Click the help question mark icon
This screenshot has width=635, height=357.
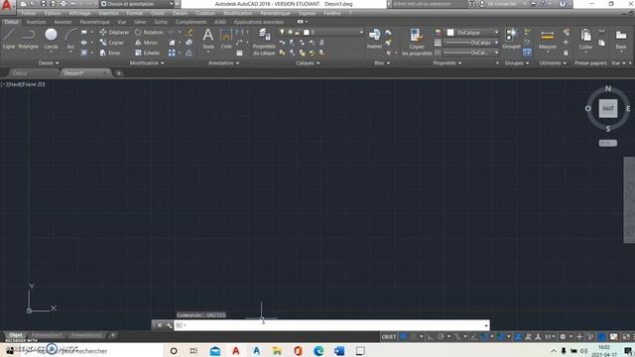coord(563,4)
